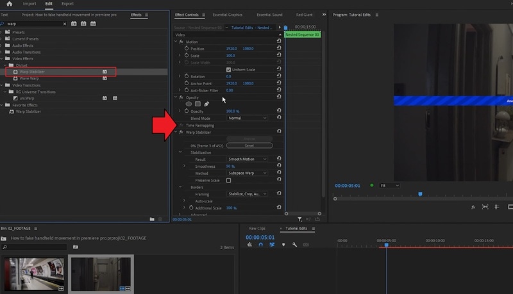Open the Essential Graphics tab
Viewport: 513px width, 294px height.
[228, 15]
